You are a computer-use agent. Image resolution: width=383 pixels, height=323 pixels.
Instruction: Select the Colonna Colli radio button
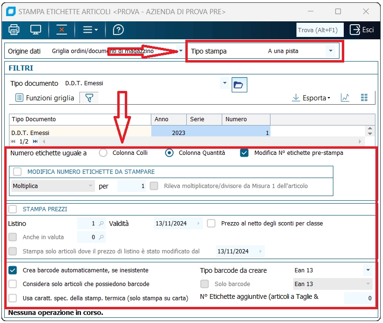[103, 153]
